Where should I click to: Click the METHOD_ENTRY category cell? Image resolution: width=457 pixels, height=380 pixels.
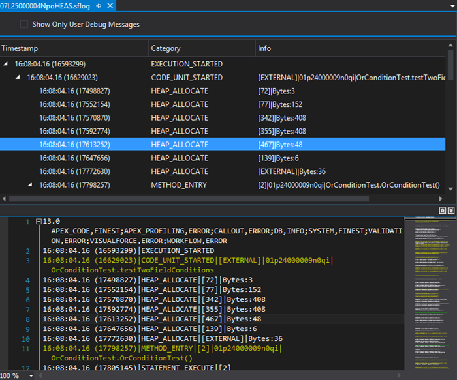click(x=179, y=184)
